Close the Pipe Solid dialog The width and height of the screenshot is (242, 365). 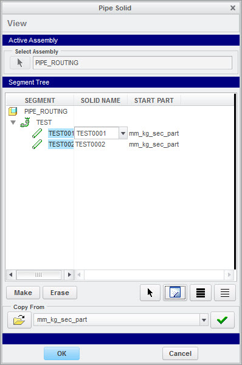tap(233, 8)
